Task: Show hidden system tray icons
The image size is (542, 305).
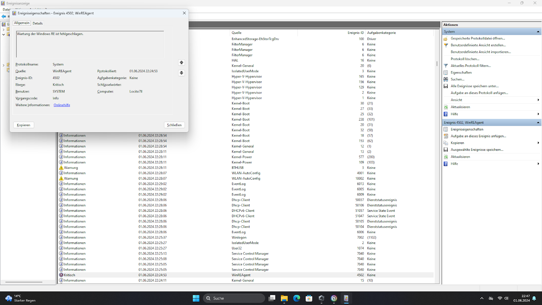Action: click(x=482, y=298)
